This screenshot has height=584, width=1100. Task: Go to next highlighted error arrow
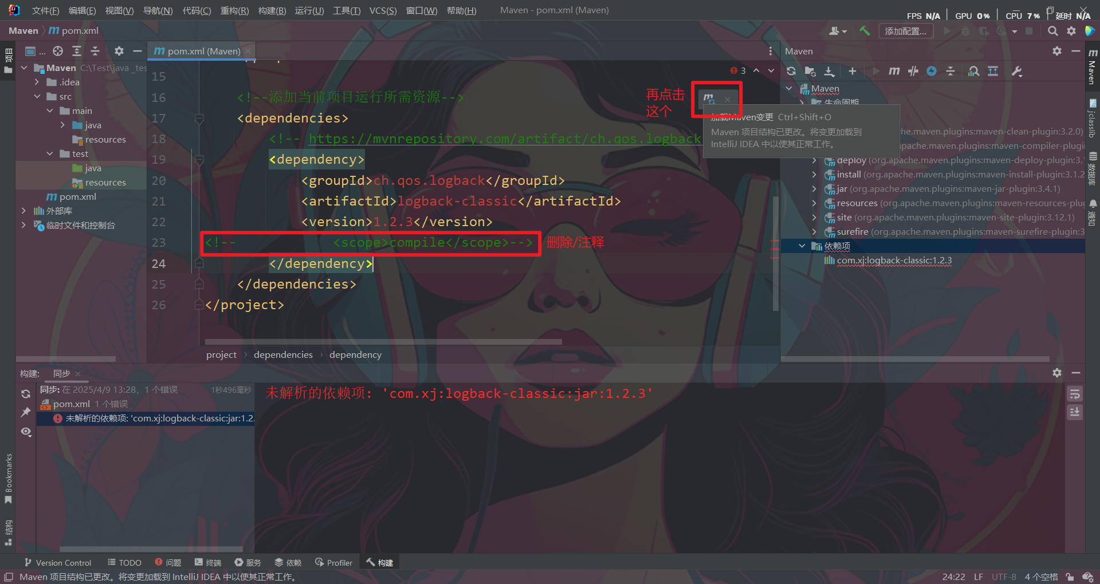[x=771, y=70]
